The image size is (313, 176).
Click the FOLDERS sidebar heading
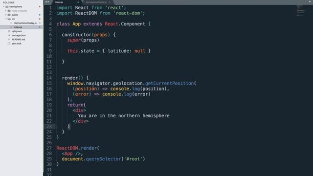(9, 2)
